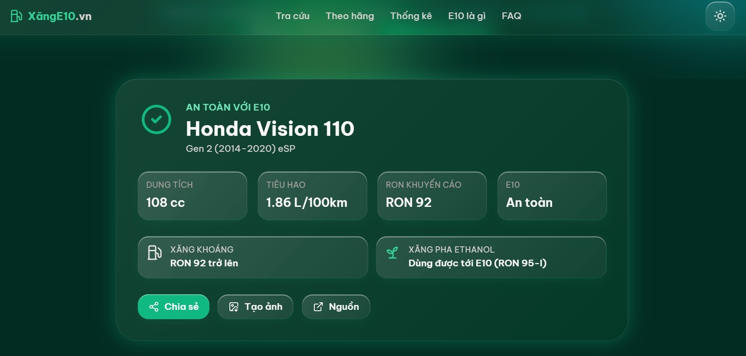Select the Dung tích 108 cc card
The width and height of the screenshot is (746, 356).
click(193, 196)
